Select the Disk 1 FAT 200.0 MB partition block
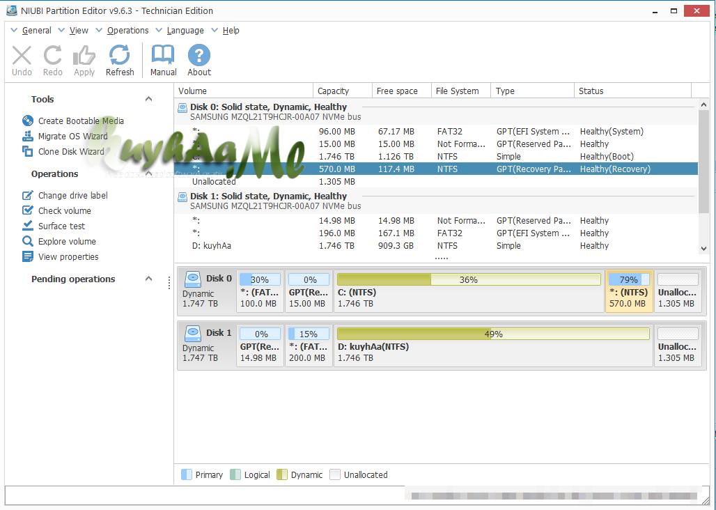This screenshot has height=510, width=716. point(309,346)
